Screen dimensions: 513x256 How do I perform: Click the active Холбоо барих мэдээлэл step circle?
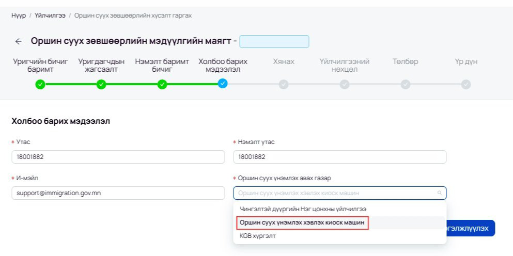click(223, 84)
